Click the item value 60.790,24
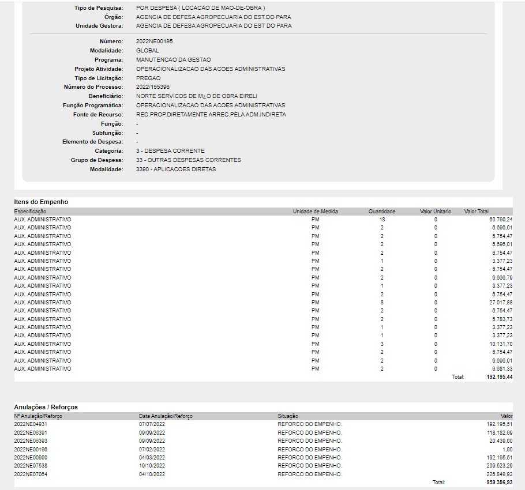525x490 pixels. click(500, 220)
